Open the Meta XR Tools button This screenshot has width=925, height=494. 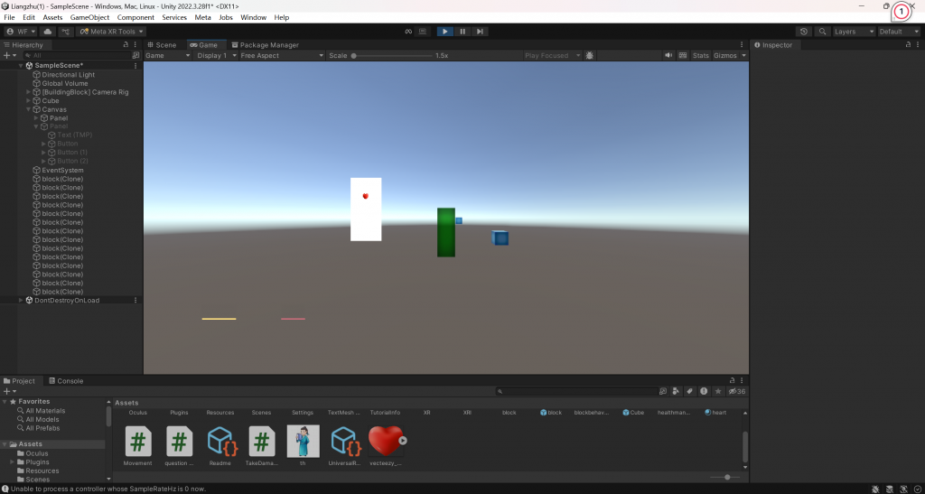tap(111, 32)
